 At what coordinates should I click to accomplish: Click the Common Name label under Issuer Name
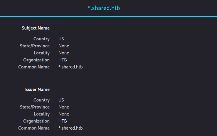click(34, 128)
